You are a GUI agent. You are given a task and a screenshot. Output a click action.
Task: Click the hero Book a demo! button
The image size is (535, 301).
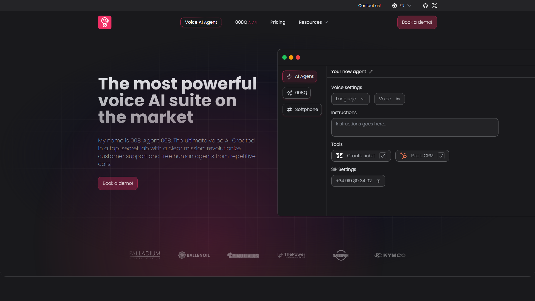[118, 183]
